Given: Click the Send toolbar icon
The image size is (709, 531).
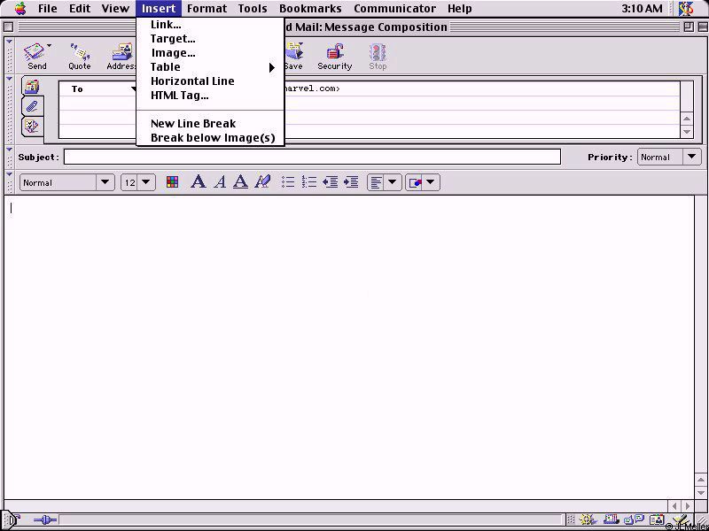Looking at the screenshot, I should coord(36,56).
